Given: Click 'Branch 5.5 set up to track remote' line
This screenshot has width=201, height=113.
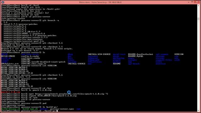Looking at the screenshot, I should [37, 49].
